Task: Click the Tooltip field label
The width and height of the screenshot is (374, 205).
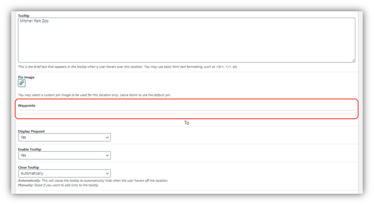Action: [x=24, y=16]
